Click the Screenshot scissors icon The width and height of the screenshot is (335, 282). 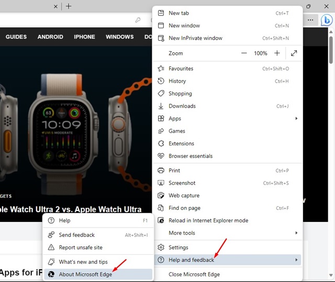click(161, 183)
